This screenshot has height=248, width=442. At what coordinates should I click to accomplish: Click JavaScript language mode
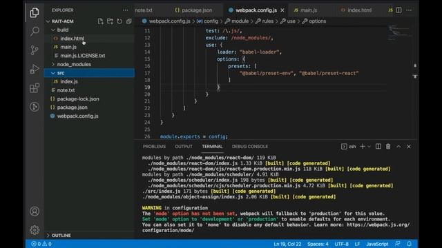[377, 244]
